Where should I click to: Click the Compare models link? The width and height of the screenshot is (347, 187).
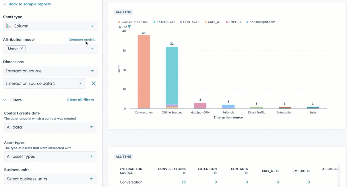pyautogui.click(x=82, y=39)
